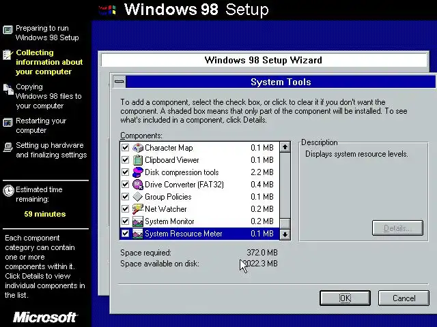Toggle the Disk compression tools checkbox
437x327 pixels.
[126, 172]
